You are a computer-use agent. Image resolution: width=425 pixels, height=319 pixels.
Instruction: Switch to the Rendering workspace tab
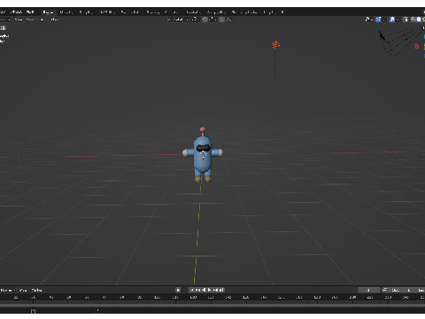194,12
